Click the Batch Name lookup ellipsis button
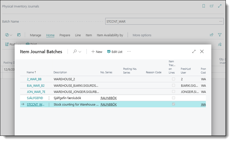 [221, 21]
